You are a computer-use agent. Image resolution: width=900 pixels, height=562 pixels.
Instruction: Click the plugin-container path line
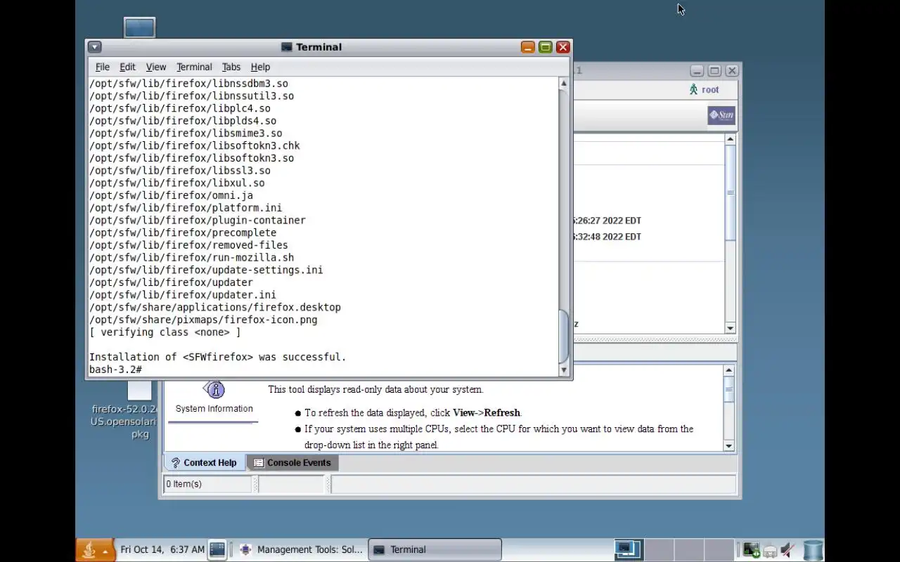[x=197, y=220]
